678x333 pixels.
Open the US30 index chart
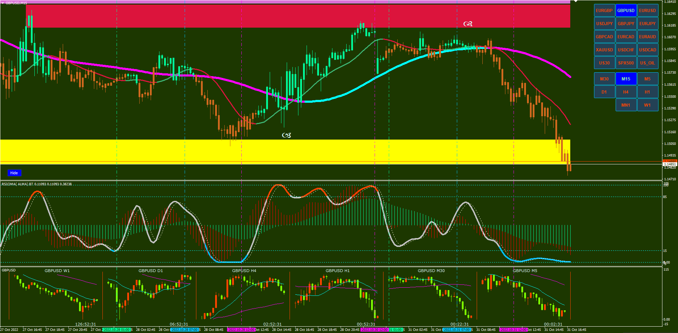pyautogui.click(x=604, y=63)
